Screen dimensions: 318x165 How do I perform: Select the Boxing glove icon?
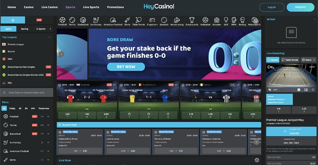[242, 20]
